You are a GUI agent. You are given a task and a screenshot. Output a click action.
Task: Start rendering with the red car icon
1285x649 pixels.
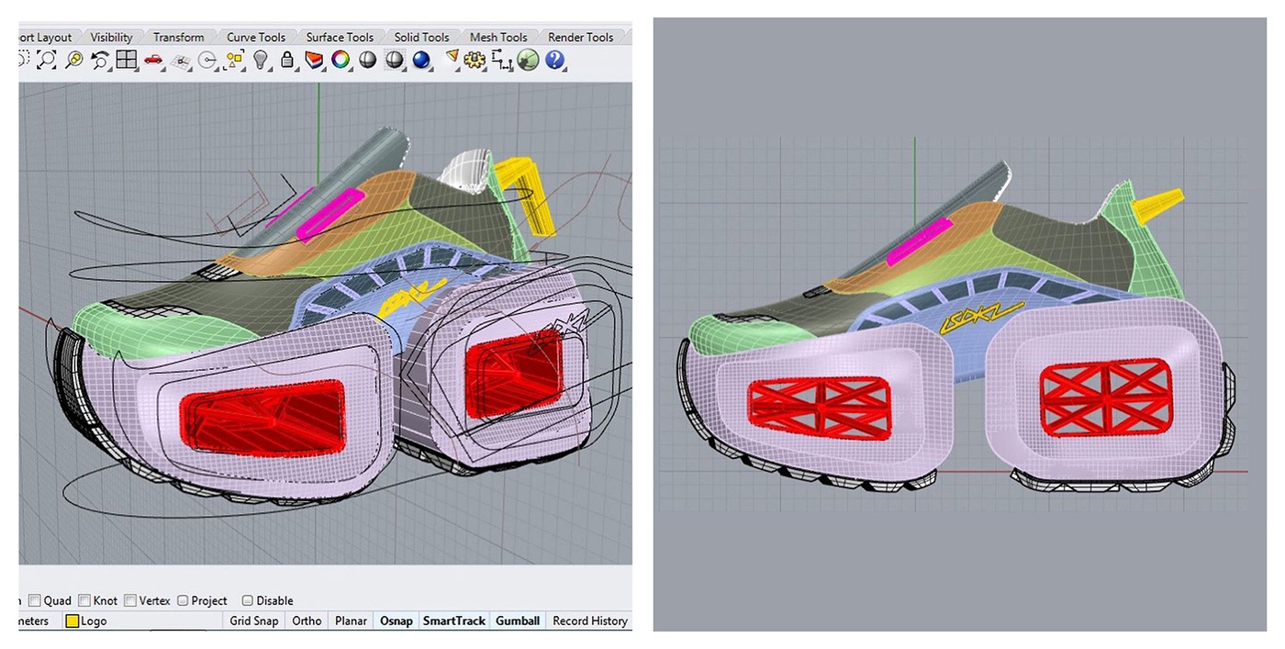[154, 60]
